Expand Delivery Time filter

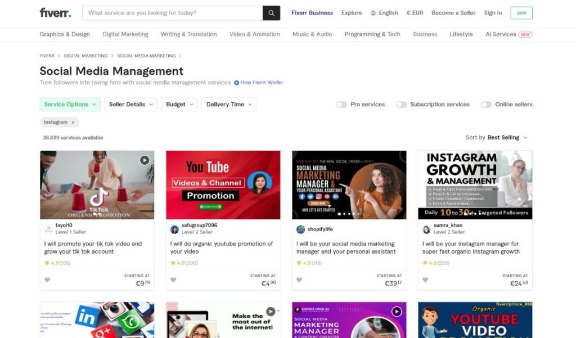[229, 105]
